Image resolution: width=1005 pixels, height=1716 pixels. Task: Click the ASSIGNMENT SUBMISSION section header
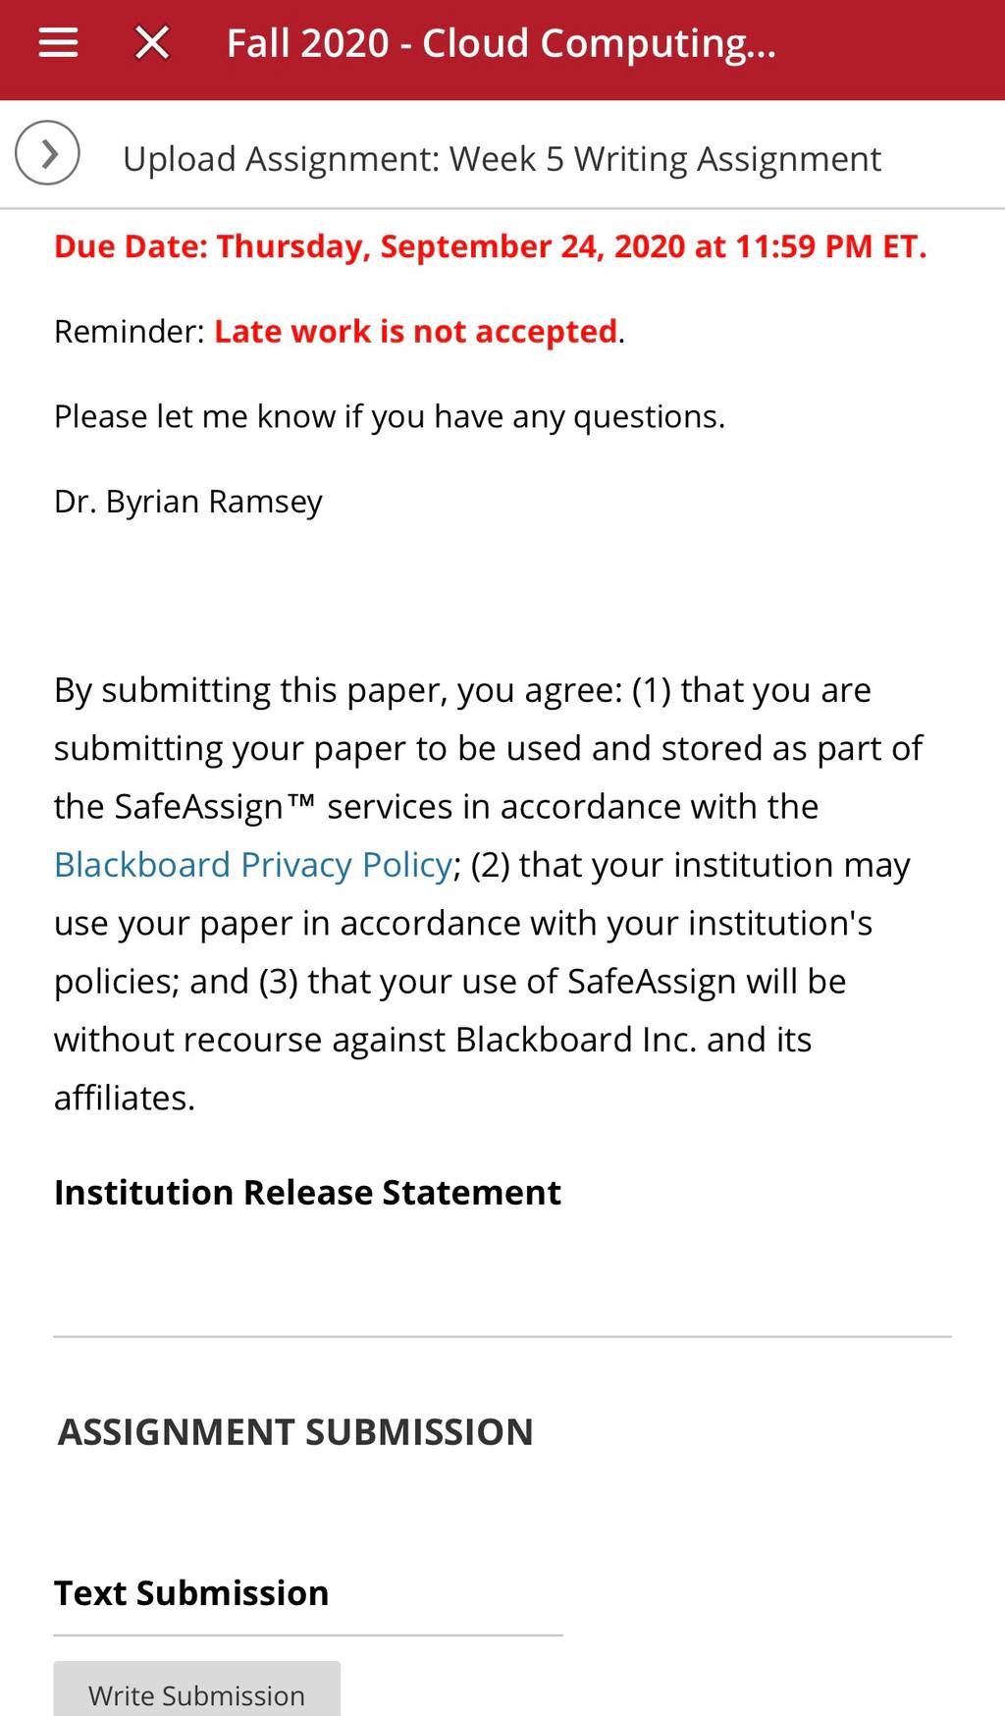click(x=295, y=1432)
